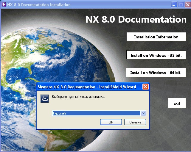The image size is (191, 152).
Task: Click the Installation Information button
Action: pyautogui.click(x=156, y=37)
